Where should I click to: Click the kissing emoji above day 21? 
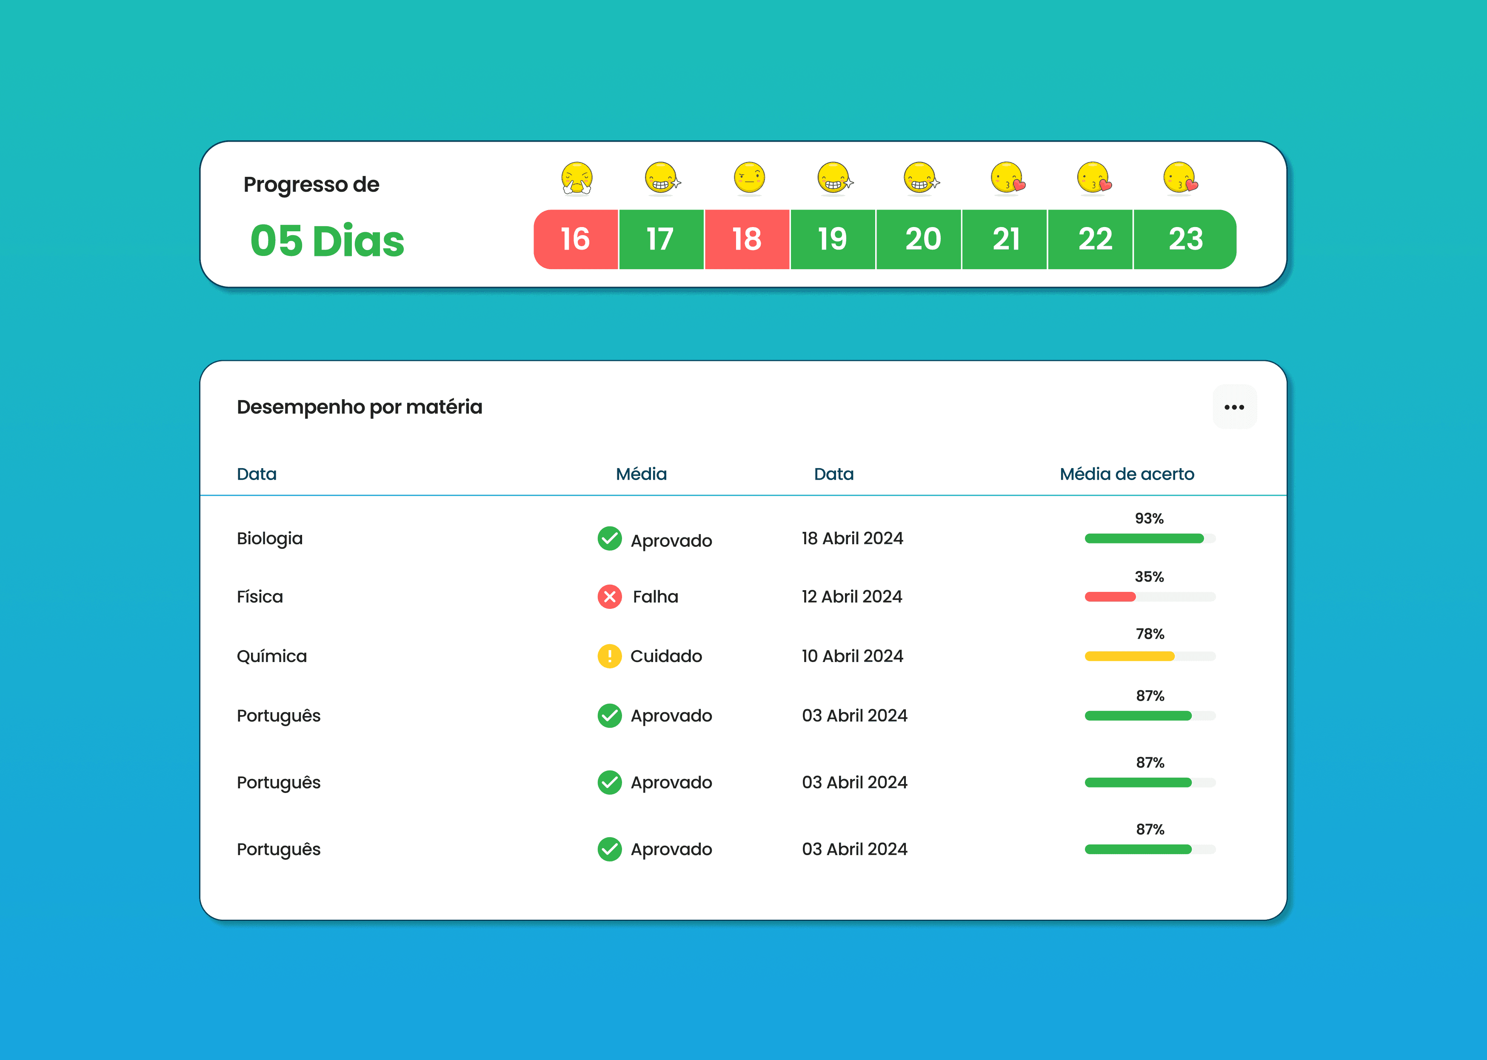click(1007, 178)
